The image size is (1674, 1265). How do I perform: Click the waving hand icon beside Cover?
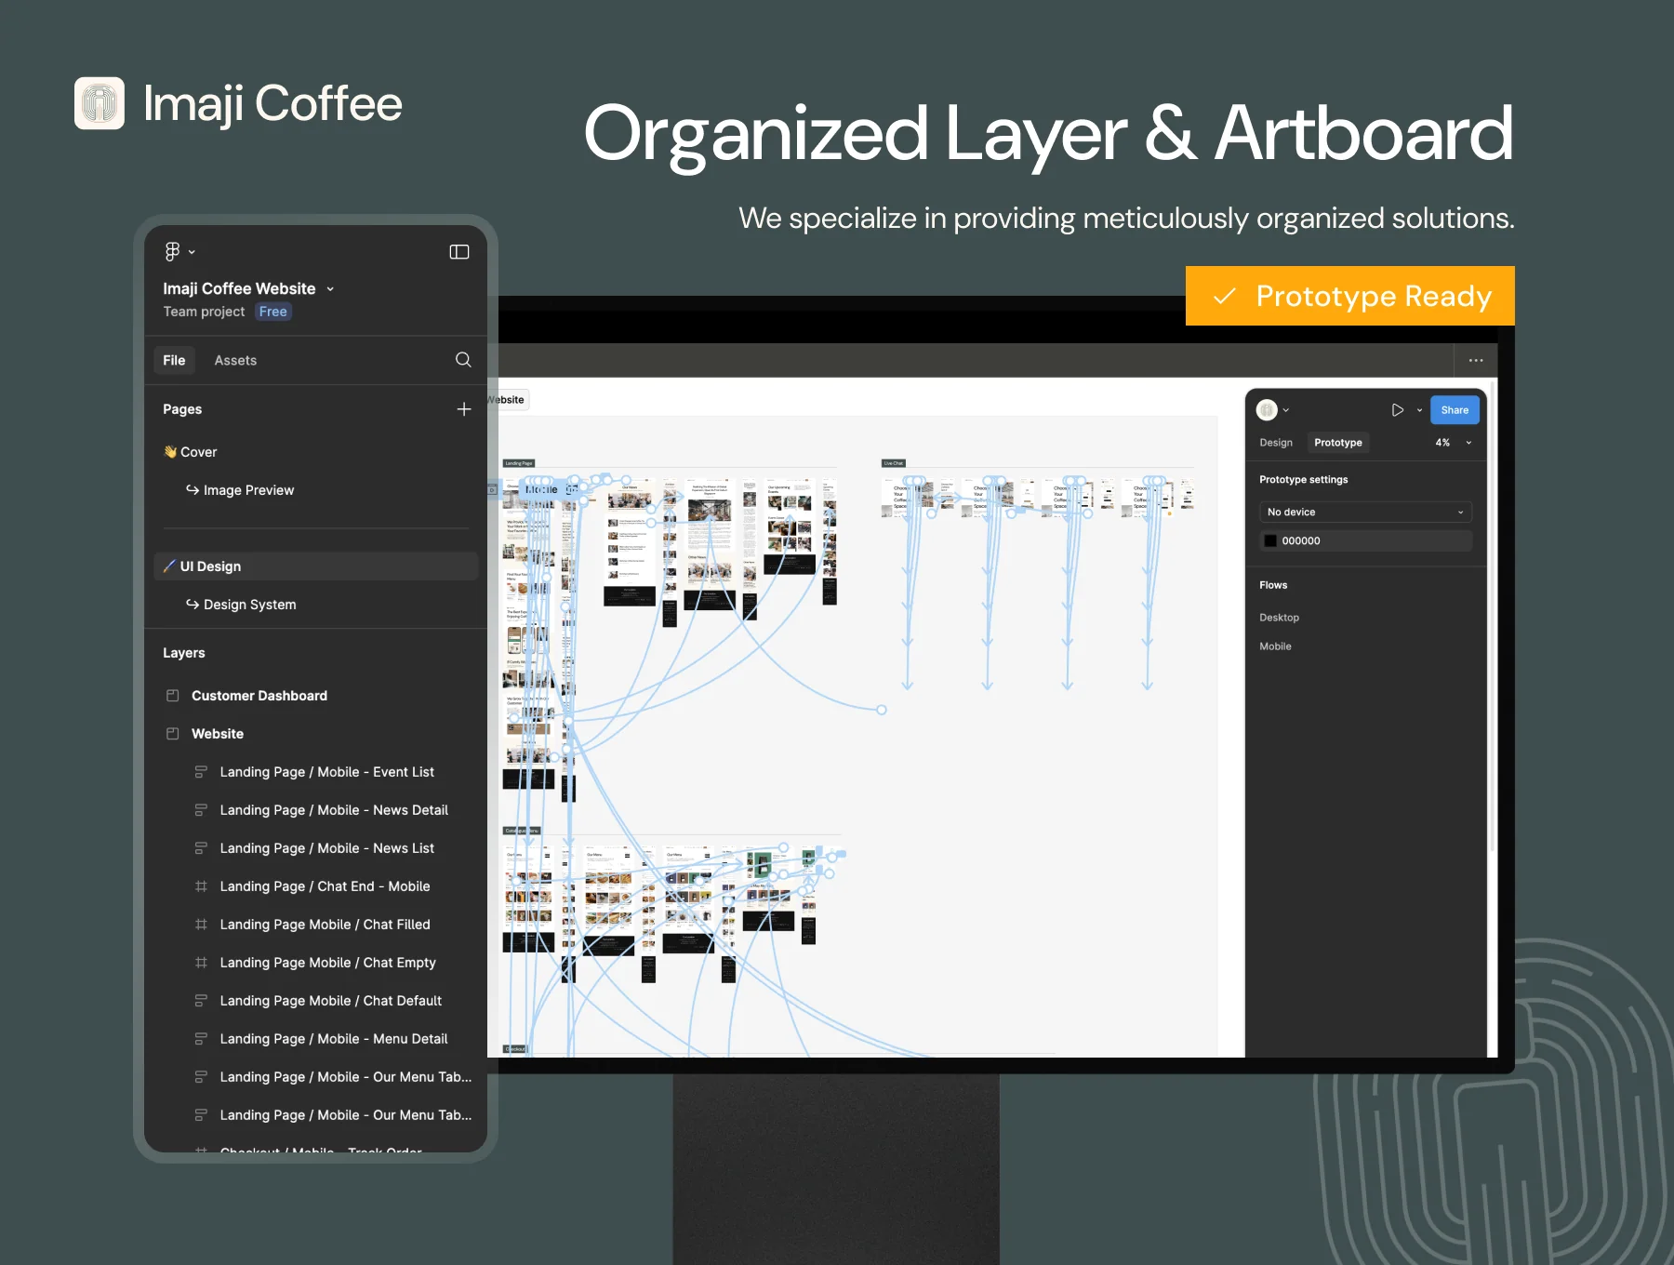(x=170, y=452)
